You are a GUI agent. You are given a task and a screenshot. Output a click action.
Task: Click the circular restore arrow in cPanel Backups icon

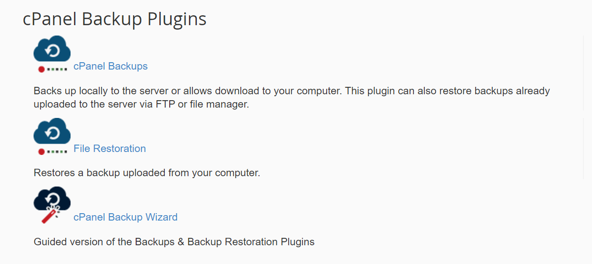click(52, 50)
